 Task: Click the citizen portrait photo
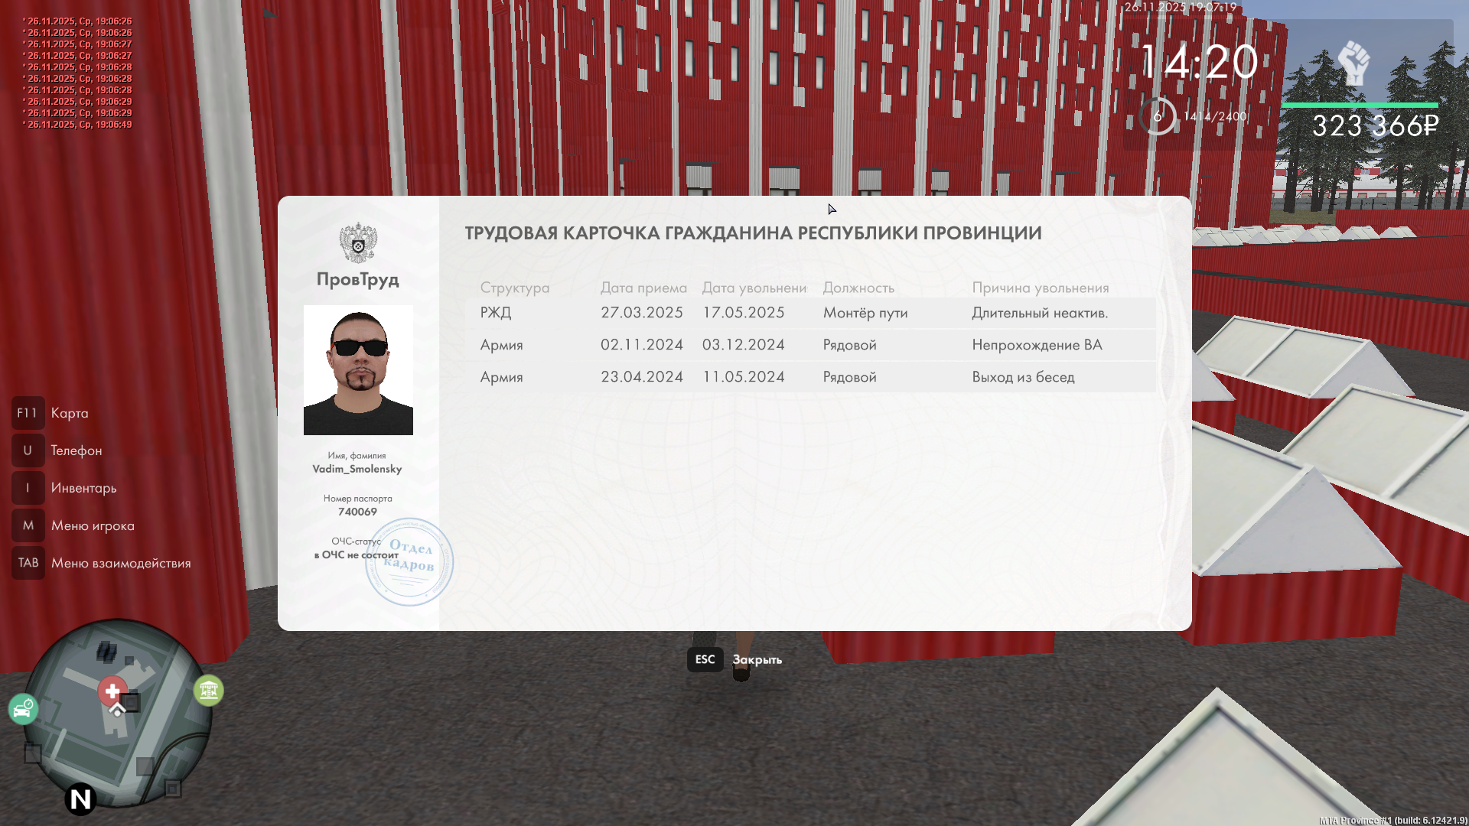pyautogui.click(x=358, y=370)
